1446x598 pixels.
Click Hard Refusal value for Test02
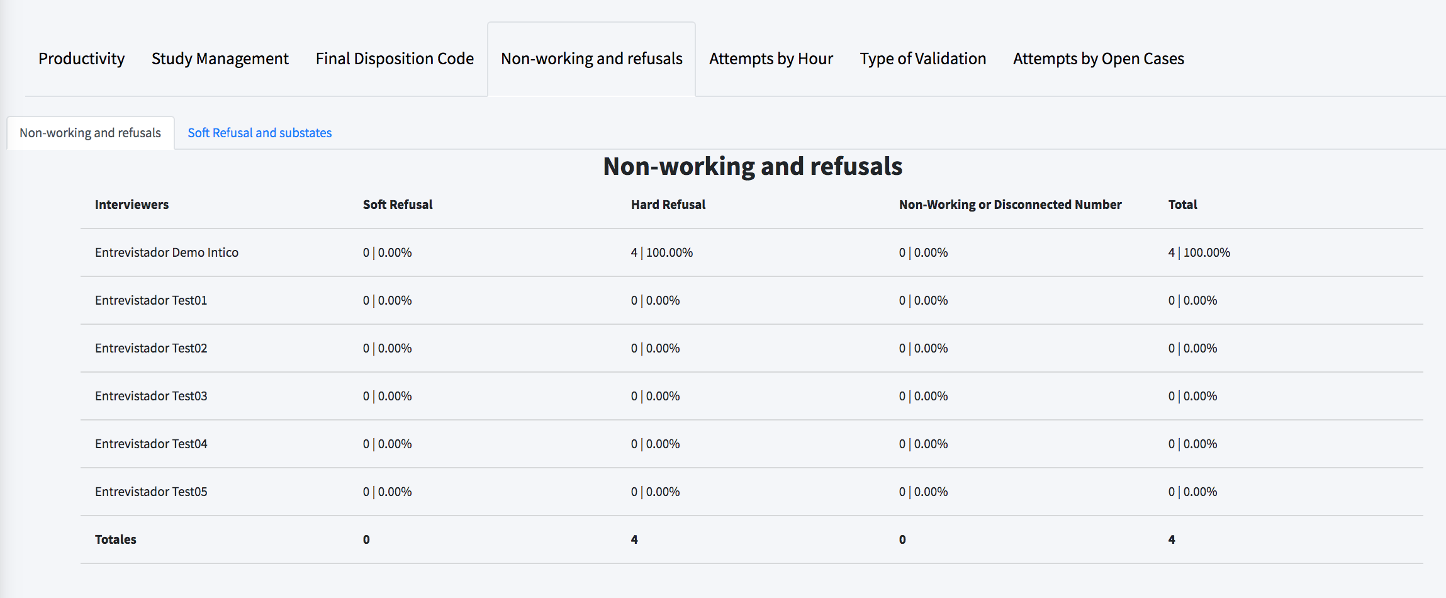click(655, 348)
